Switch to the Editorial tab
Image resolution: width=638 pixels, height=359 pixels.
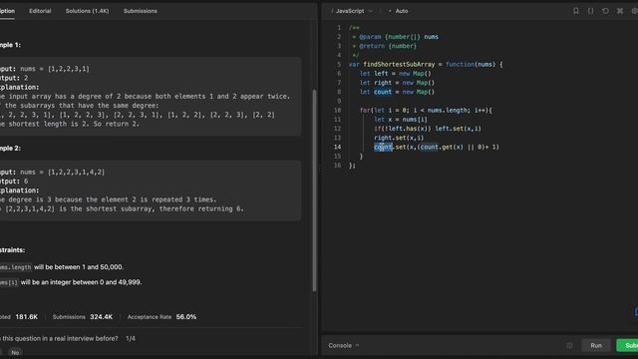click(x=40, y=11)
